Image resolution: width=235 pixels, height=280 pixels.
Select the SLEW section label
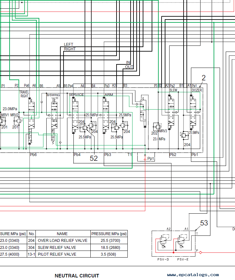[x=173, y=90]
